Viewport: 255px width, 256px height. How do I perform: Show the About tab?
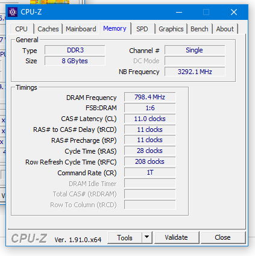225,29
